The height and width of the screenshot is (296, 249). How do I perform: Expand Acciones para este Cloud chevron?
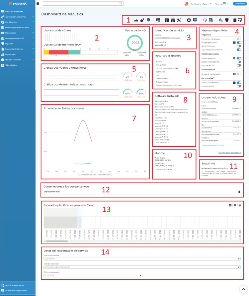[x=33, y=38]
